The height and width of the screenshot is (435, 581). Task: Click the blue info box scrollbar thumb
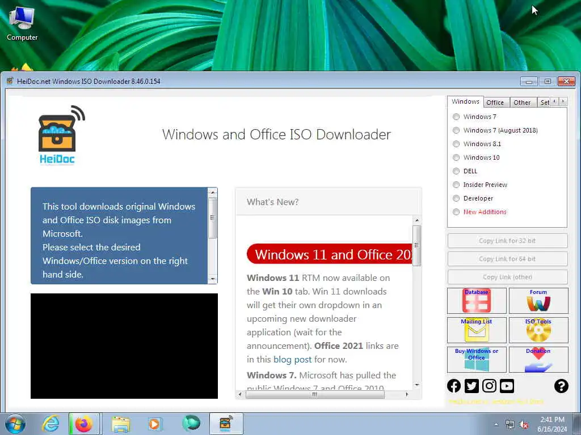tap(212, 218)
